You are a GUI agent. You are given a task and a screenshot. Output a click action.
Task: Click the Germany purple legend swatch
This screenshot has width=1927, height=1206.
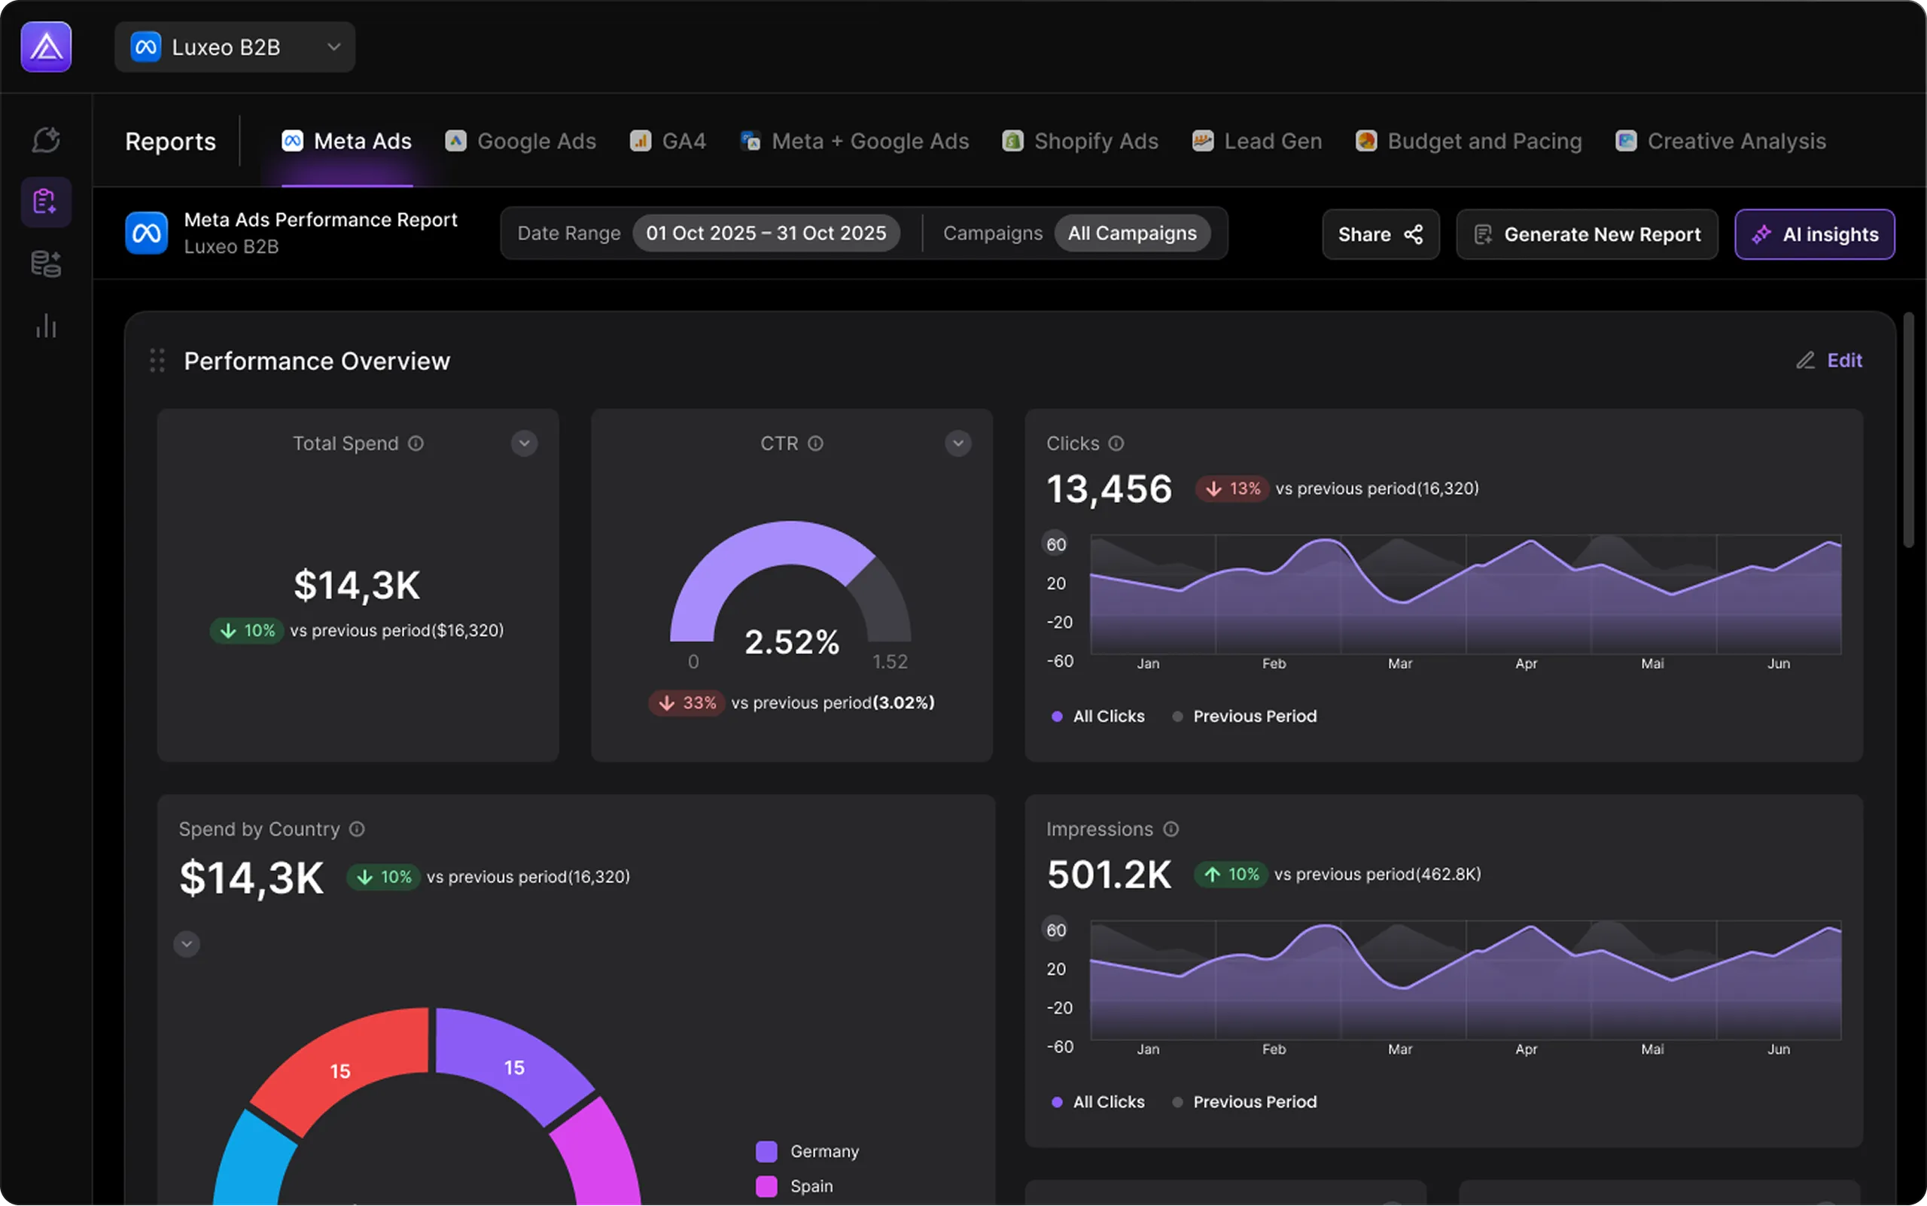coord(766,1152)
